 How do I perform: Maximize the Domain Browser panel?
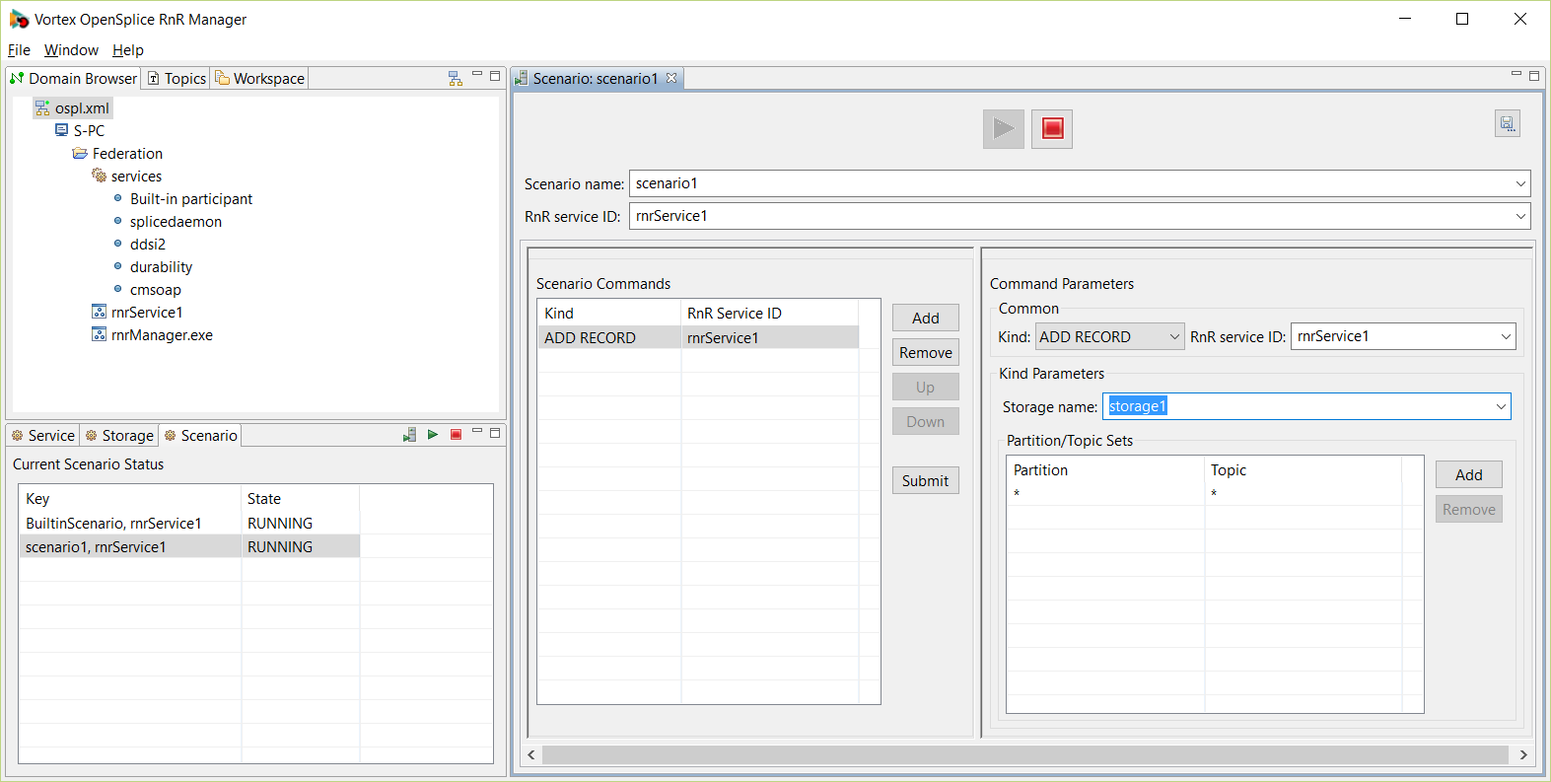(495, 75)
